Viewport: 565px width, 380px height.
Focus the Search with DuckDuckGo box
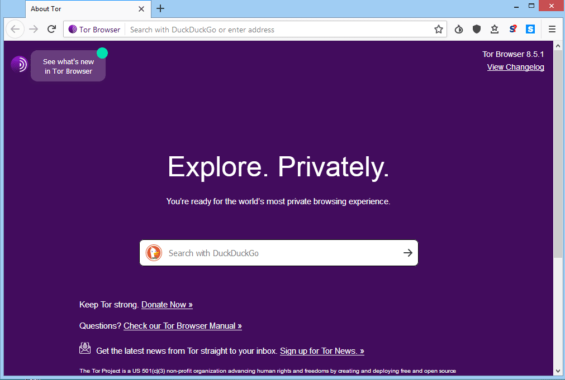[x=278, y=253]
